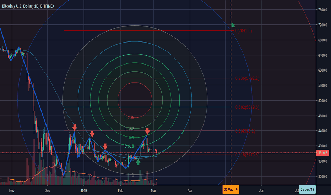
Task: Click the Nov label on time axis
Action: (x=12, y=191)
